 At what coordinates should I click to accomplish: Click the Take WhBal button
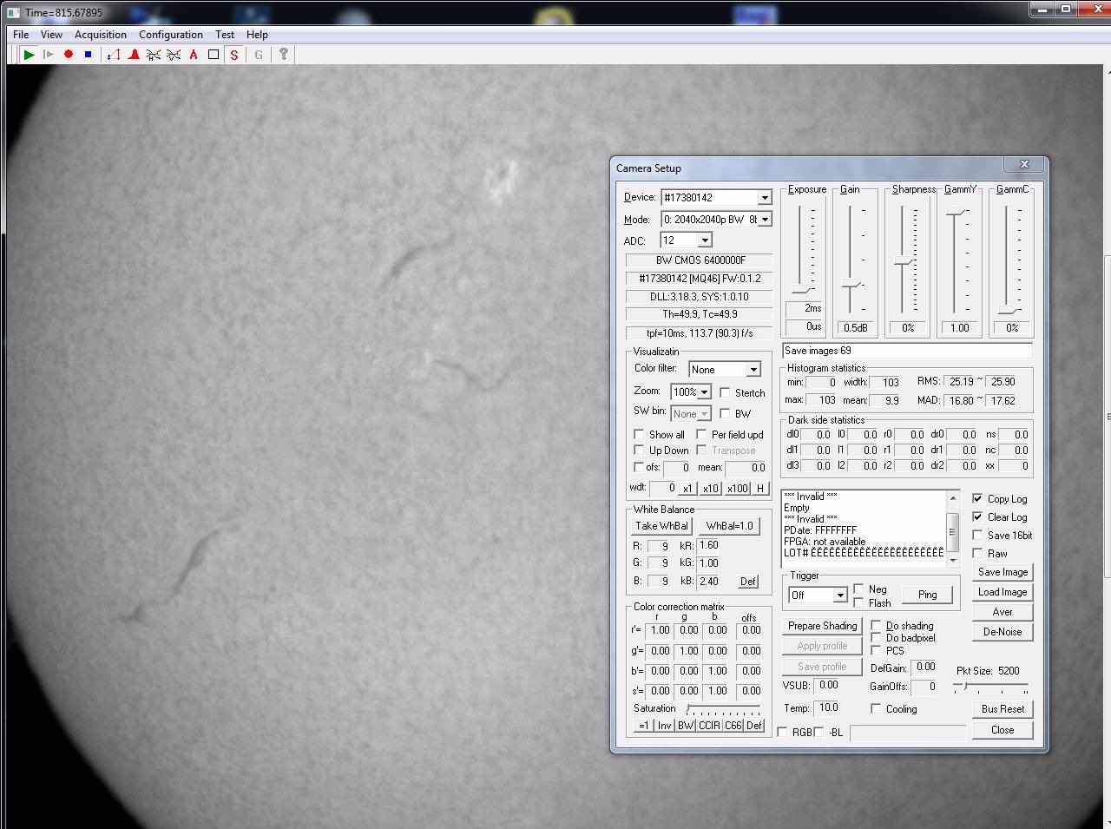coord(661,526)
